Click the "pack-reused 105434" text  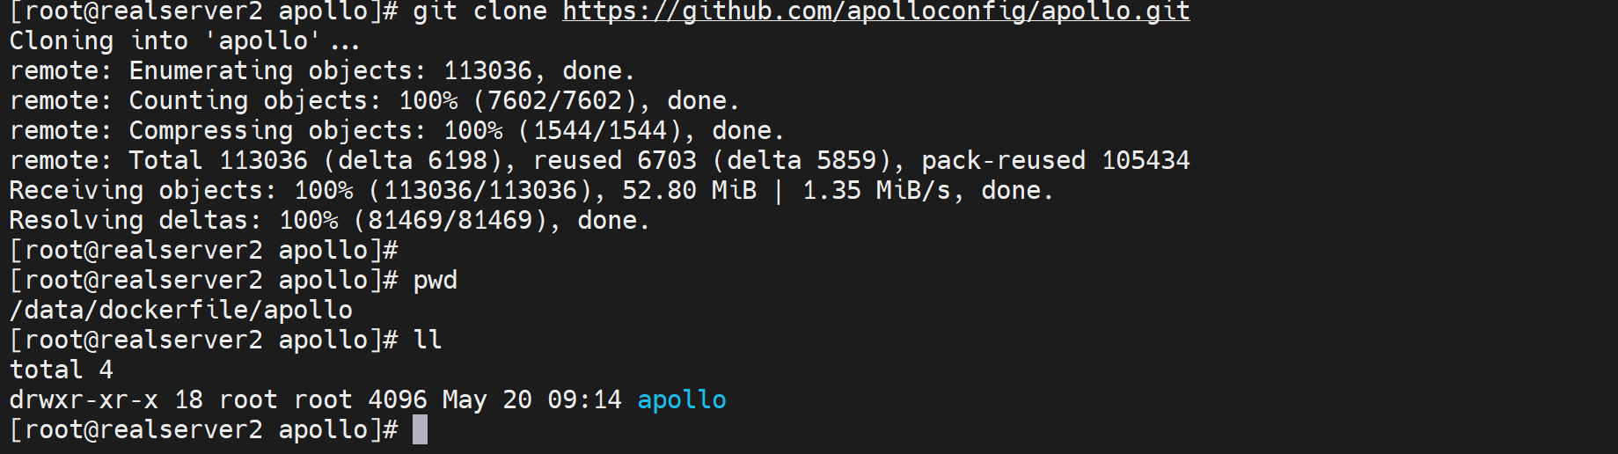1055,160
